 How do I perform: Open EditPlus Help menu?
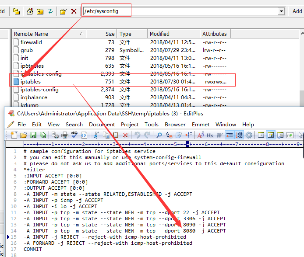click(248, 124)
